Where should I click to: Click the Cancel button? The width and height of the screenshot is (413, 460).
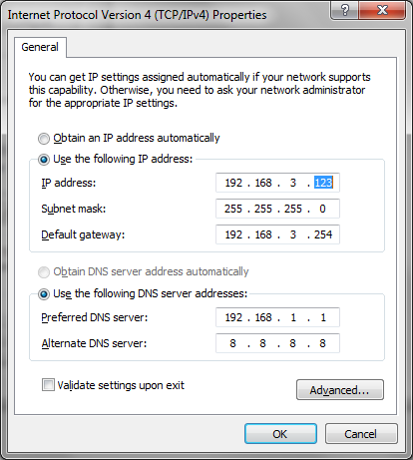361,434
